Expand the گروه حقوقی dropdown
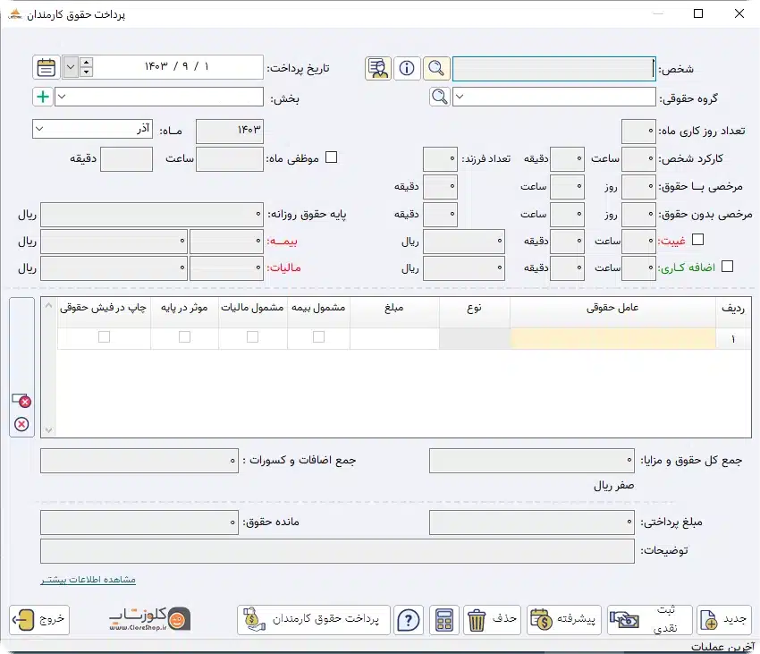Image resolution: width=760 pixels, height=654 pixels. coord(460,97)
